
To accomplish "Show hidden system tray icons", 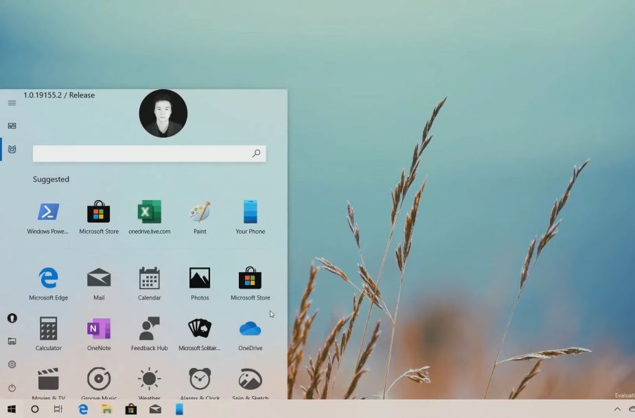I will pyautogui.click(x=617, y=409).
